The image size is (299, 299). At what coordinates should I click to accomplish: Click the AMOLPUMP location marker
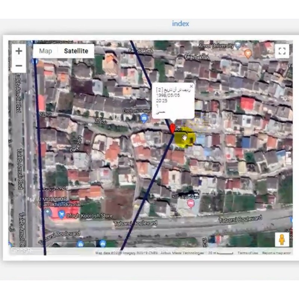[x=47, y=212]
